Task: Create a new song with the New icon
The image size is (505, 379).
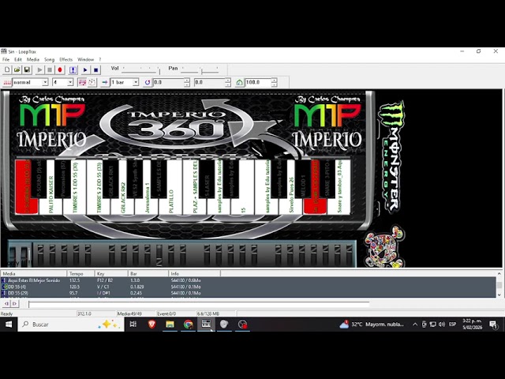Action: (x=7, y=69)
